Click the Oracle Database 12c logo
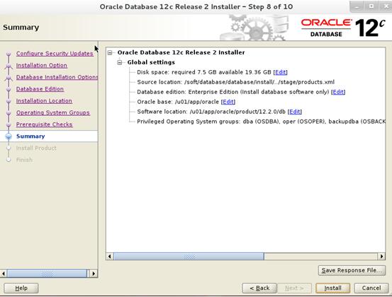Image resolution: width=392 pixels, height=297 pixels. (343, 28)
